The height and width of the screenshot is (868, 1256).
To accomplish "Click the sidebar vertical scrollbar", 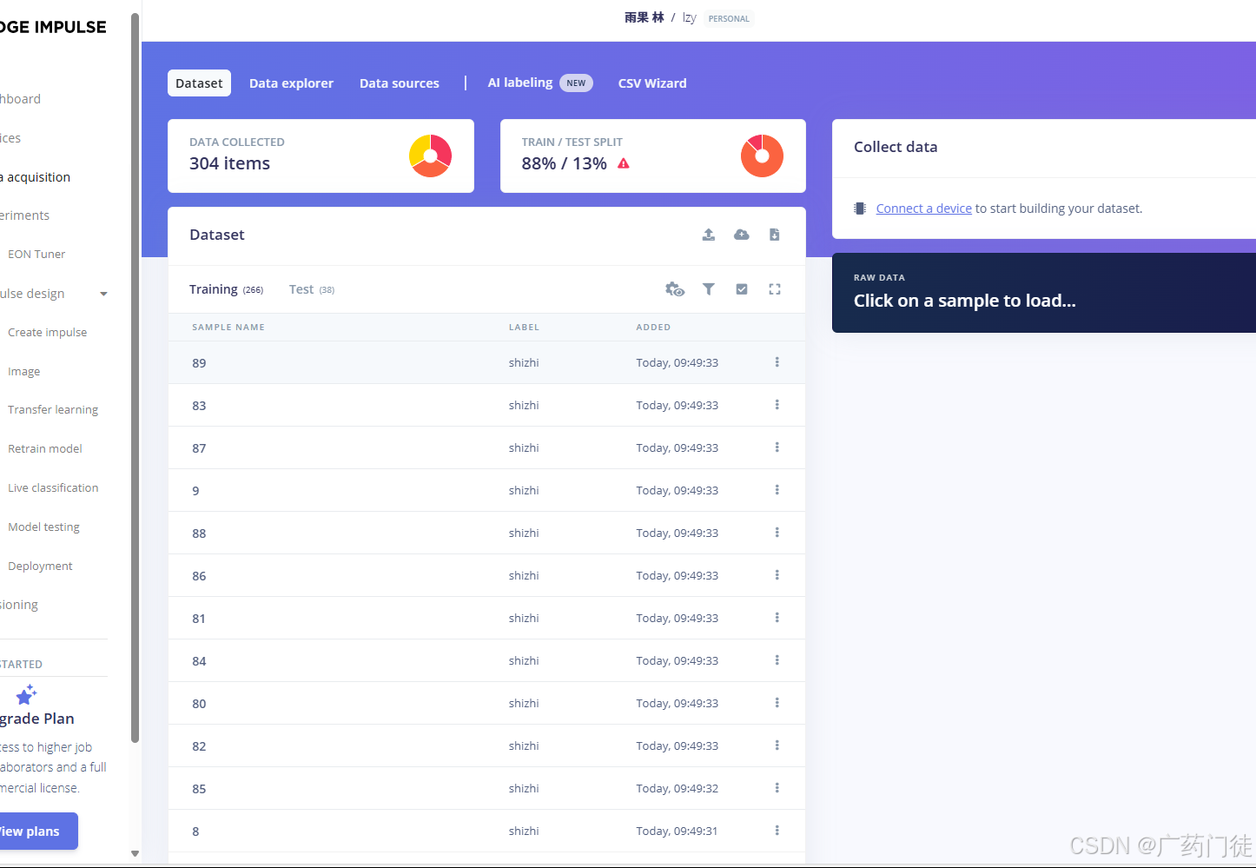I will point(135,378).
